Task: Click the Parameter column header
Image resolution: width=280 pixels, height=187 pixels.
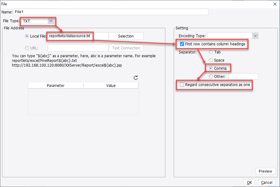Action: 56,85
